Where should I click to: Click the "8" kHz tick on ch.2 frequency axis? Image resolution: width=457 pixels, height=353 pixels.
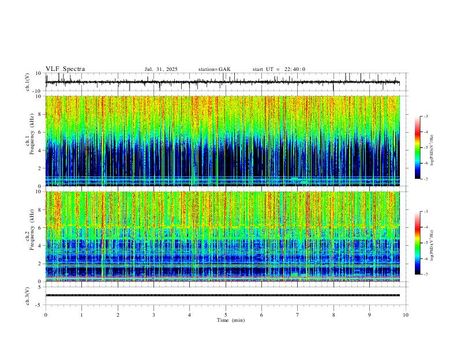pyautogui.click(x=40, y=210)
